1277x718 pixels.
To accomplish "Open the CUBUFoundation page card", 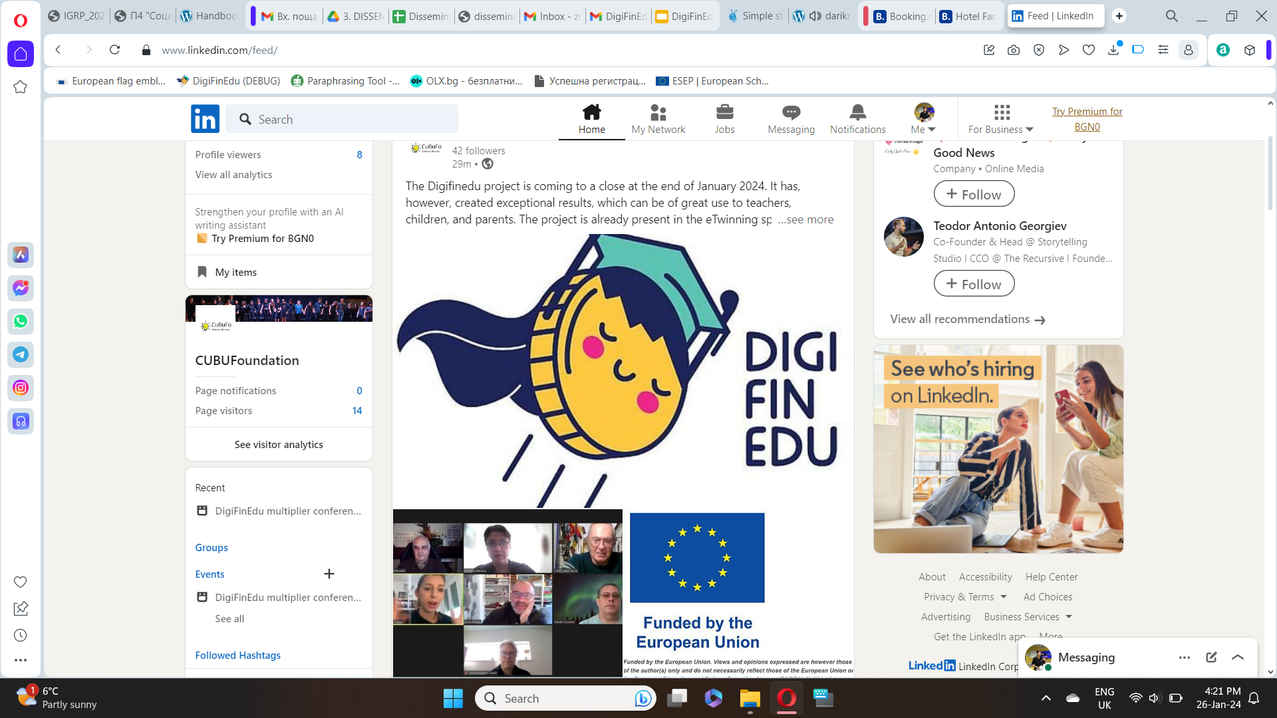I will click(x=247, y=360).
